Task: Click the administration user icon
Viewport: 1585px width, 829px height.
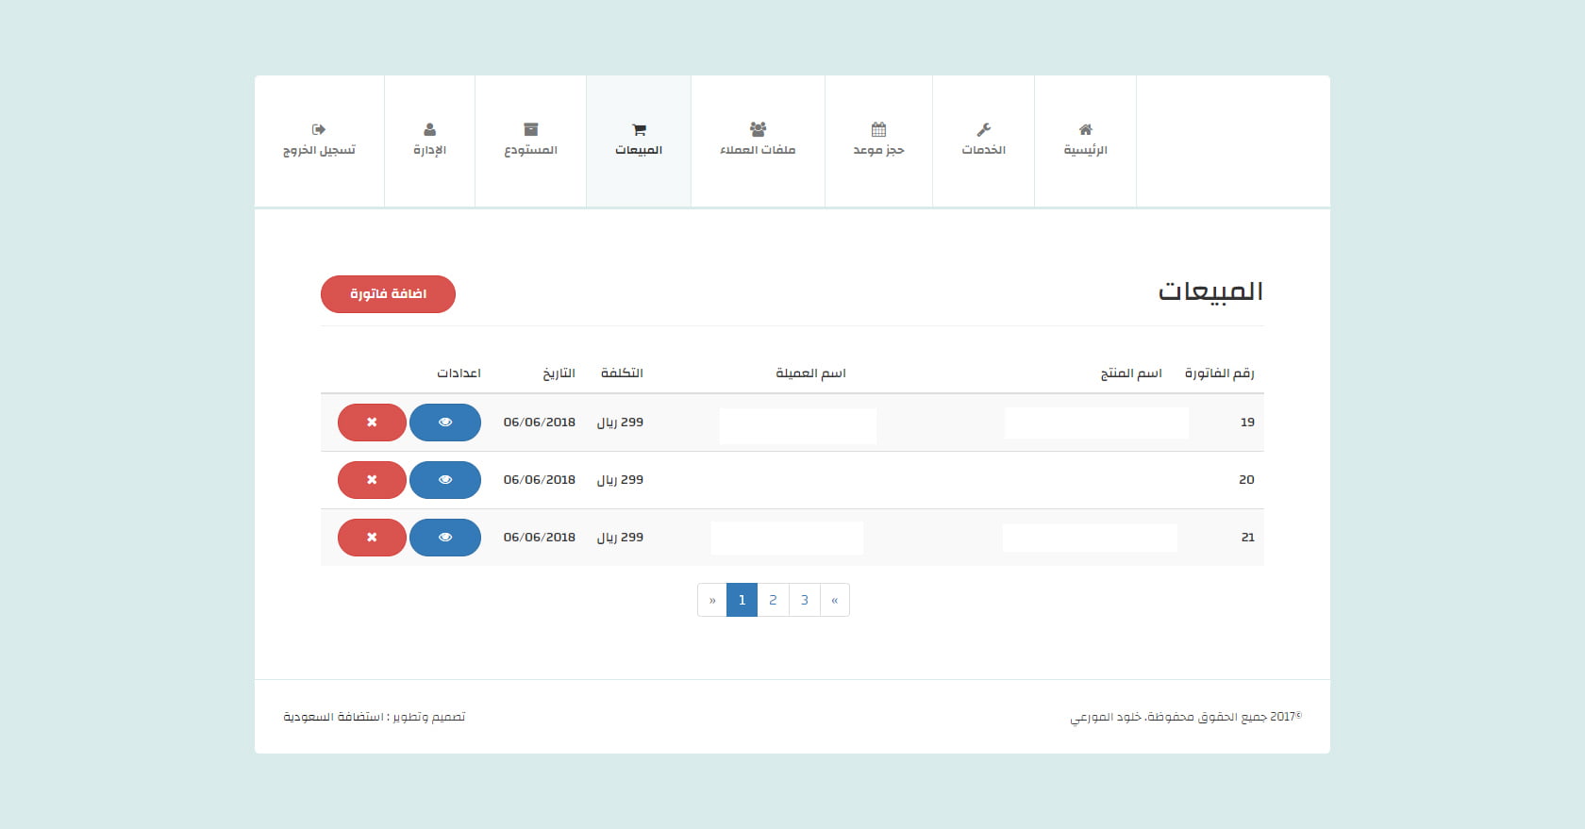Action: pyautogui.click(x=429, y=129)
